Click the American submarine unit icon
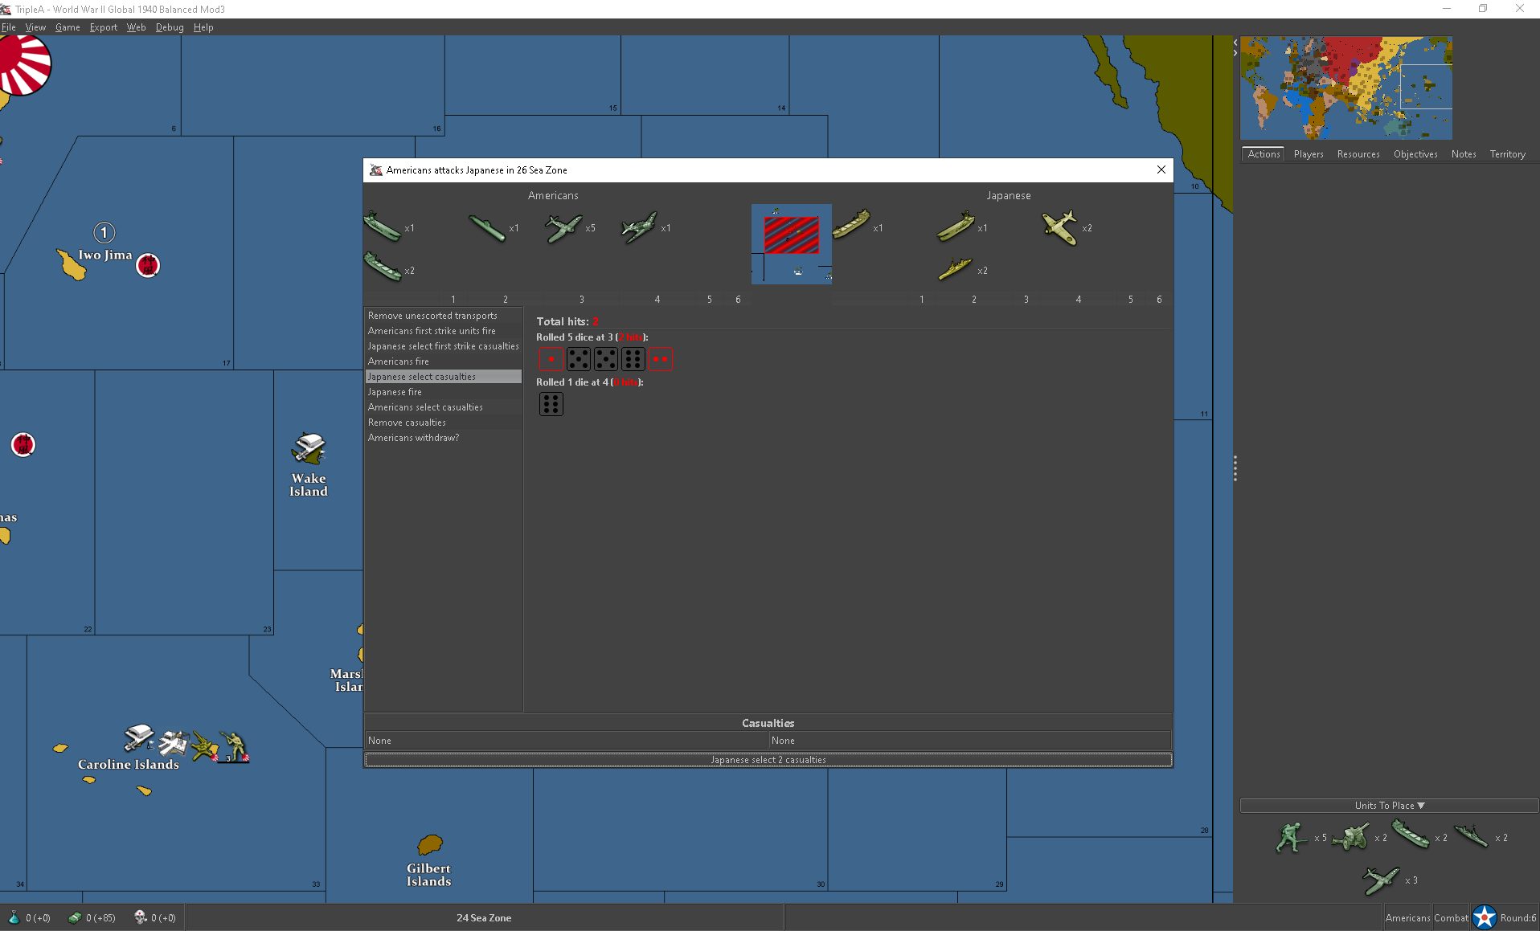The height and width of the screenshot is (931, 1540). coord(487,228)
